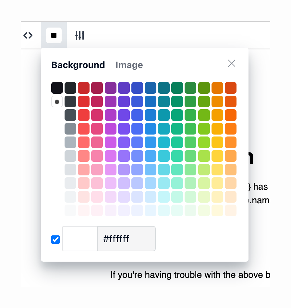Click inside the #ffffff hex input field
291x308 pixels.
point(126,239)
